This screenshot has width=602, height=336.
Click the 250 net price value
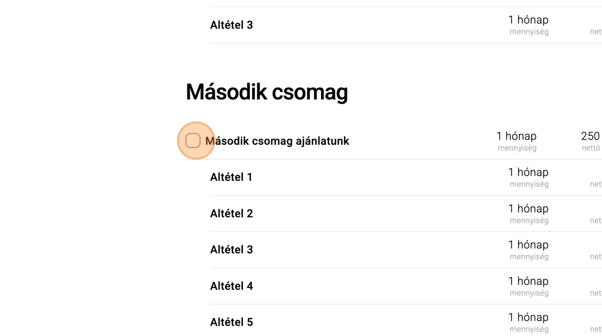(x=590, y=136)
